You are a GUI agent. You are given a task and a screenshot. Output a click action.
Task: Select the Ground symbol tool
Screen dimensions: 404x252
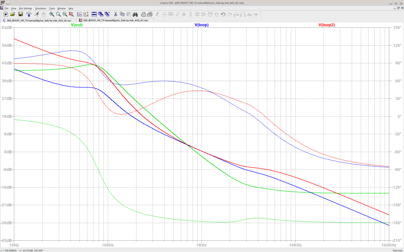click(x=165, y=14)
